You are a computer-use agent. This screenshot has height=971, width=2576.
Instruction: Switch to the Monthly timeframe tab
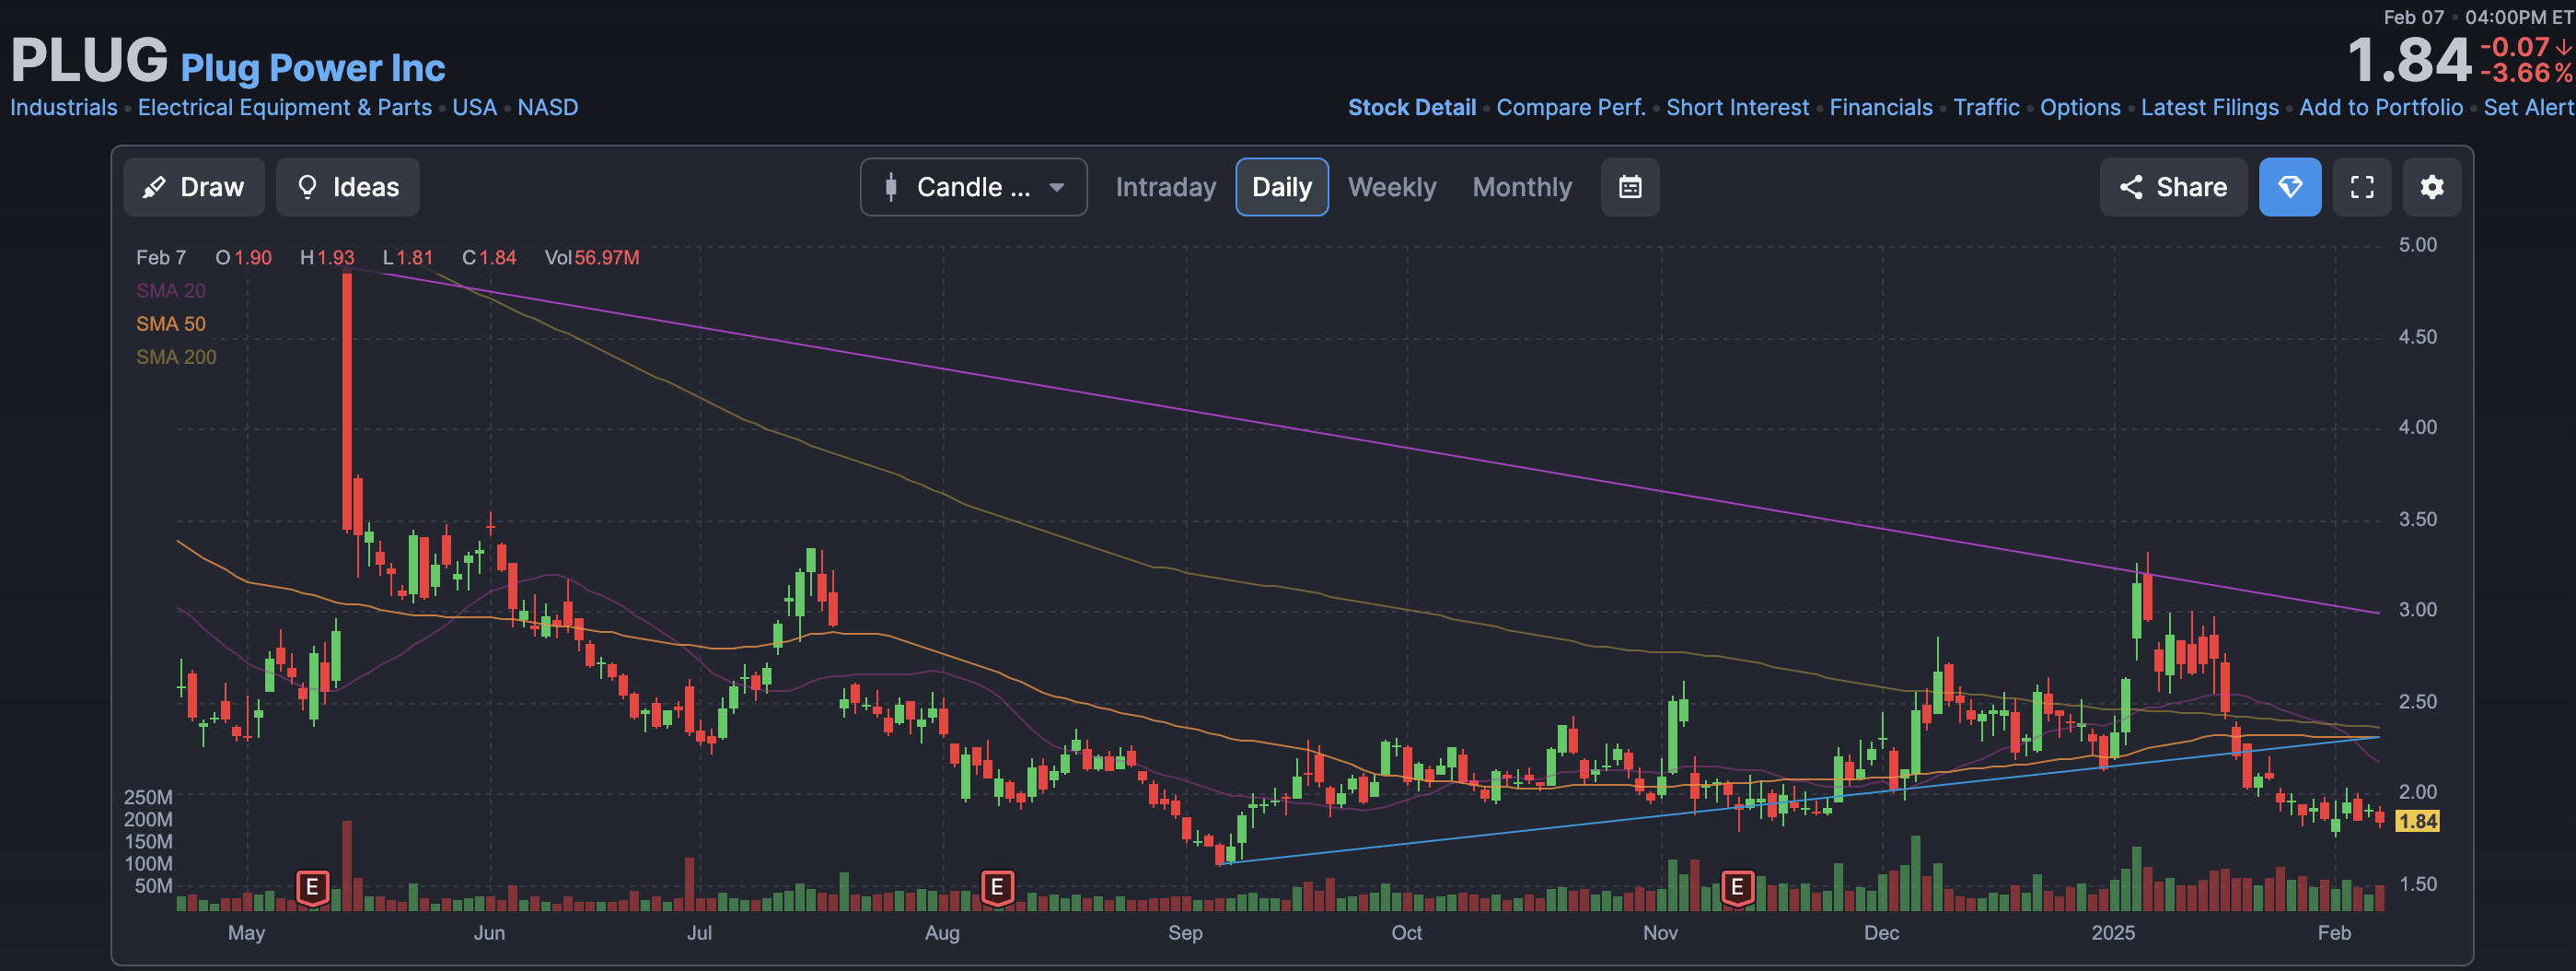1521,187
